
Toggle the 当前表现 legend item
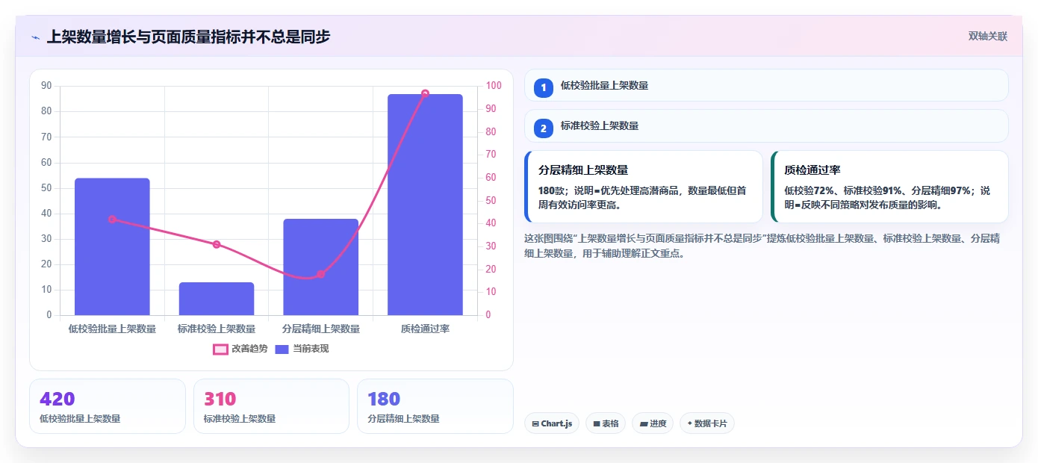click(x=302, y=349)
